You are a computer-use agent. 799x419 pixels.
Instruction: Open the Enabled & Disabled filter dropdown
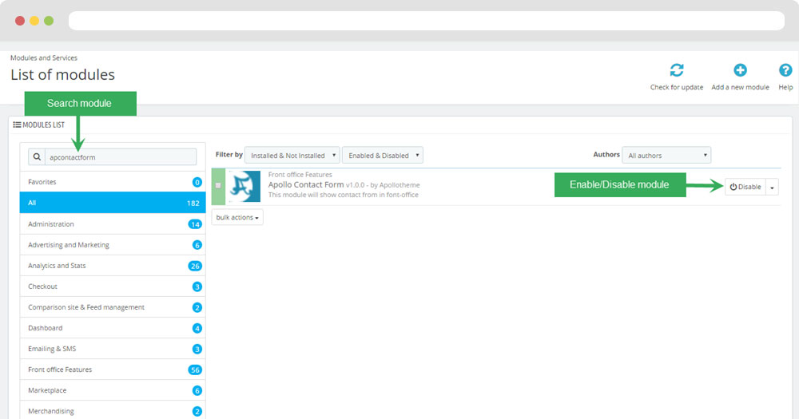click(x=383, y=156)
